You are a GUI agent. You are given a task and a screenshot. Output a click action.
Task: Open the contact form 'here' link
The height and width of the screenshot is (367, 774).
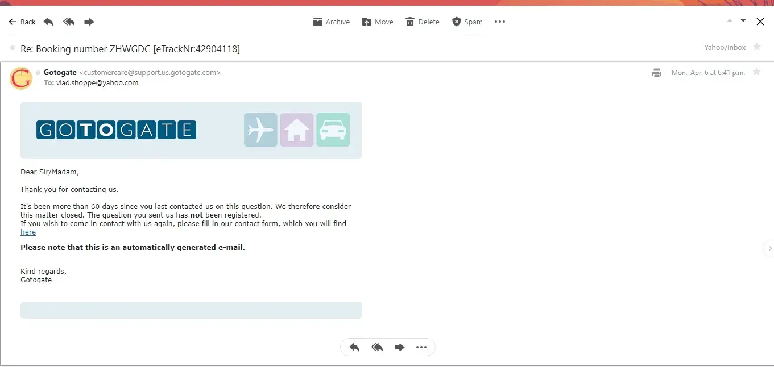(x=28, y=232)
